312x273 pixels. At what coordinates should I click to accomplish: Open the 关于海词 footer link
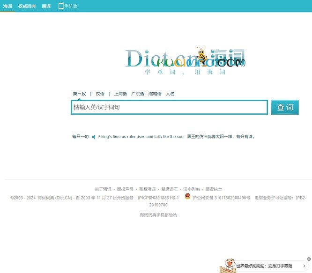103,189
